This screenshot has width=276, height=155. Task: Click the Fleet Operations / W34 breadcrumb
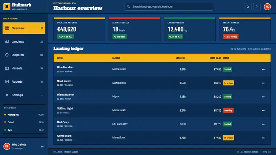[65, 3]
